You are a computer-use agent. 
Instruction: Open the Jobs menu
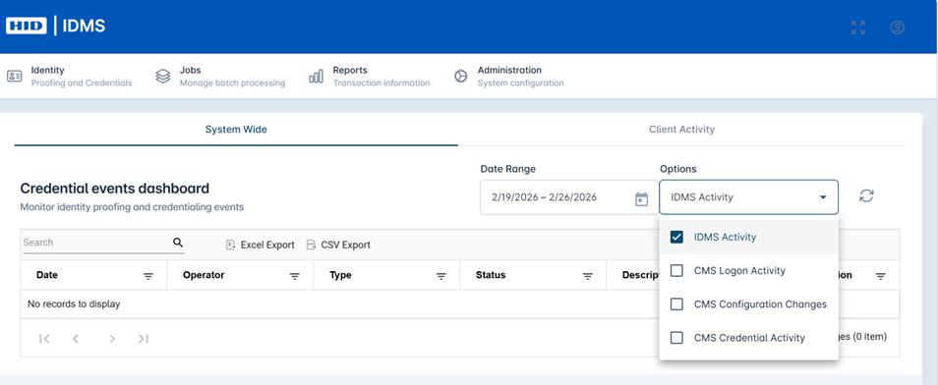click(x=220, y=77)
